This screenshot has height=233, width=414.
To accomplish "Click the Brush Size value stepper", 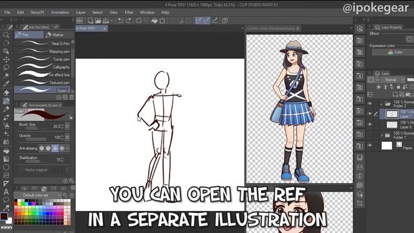I will pos(62,127).
